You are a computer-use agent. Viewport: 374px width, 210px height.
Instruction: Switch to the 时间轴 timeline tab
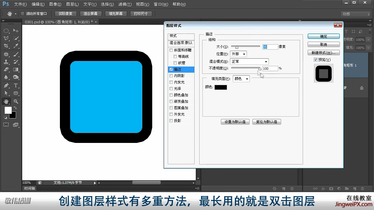tap(30, 188)
